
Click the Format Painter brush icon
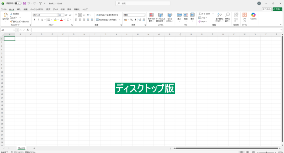pyautogui.click(x=11, y=21)
